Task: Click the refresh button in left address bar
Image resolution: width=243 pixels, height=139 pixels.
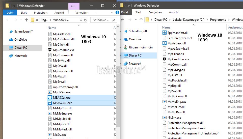Action: click(85, 20)
